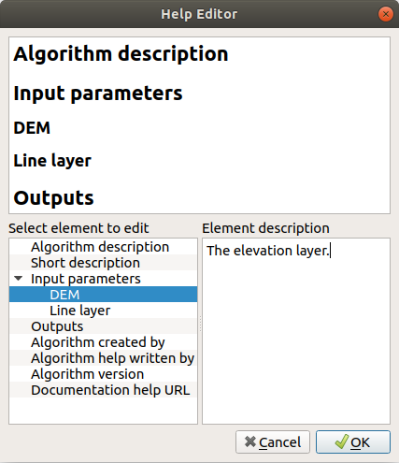This screenshot has height=463, width=399.
Task: Click the Cancel button
Action: pos(273,442)
